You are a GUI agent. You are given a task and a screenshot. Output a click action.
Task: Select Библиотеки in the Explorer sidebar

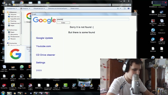[x=12, y=30]
